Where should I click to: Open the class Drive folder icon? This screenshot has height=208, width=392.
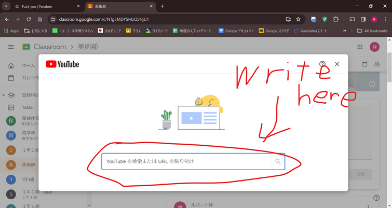(377, 64)
